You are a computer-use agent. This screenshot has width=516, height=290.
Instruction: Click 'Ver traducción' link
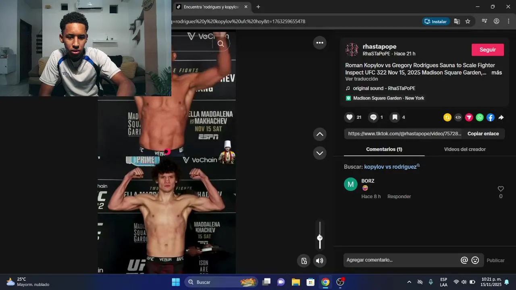362,79
